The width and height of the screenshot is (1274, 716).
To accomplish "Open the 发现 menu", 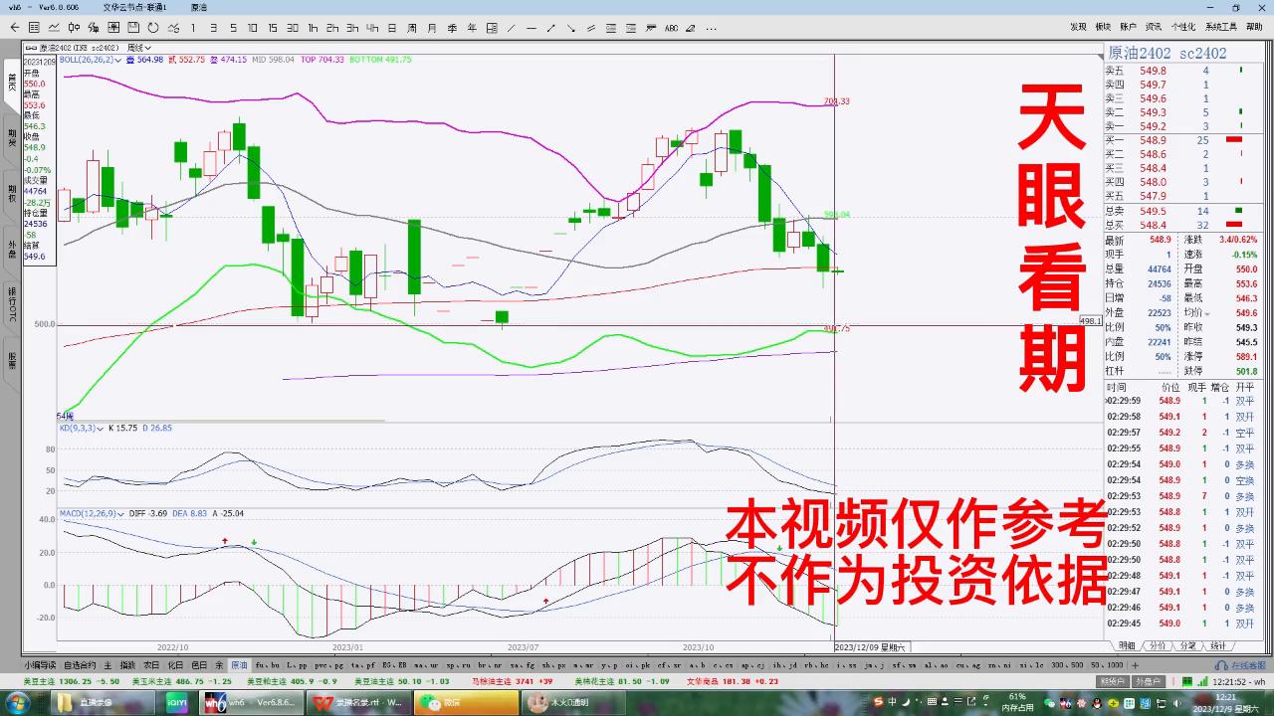I will pos(1079,27).
